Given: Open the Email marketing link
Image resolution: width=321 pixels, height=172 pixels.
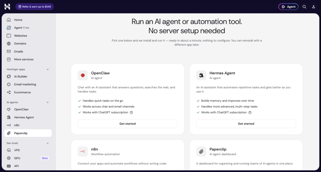Looking at the screenshot, I should tap(25, 84).
